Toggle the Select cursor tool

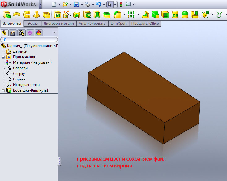[109, 4]
